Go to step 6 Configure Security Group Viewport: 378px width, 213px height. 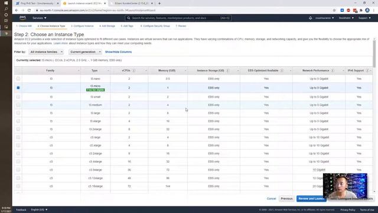pos(155,26)
